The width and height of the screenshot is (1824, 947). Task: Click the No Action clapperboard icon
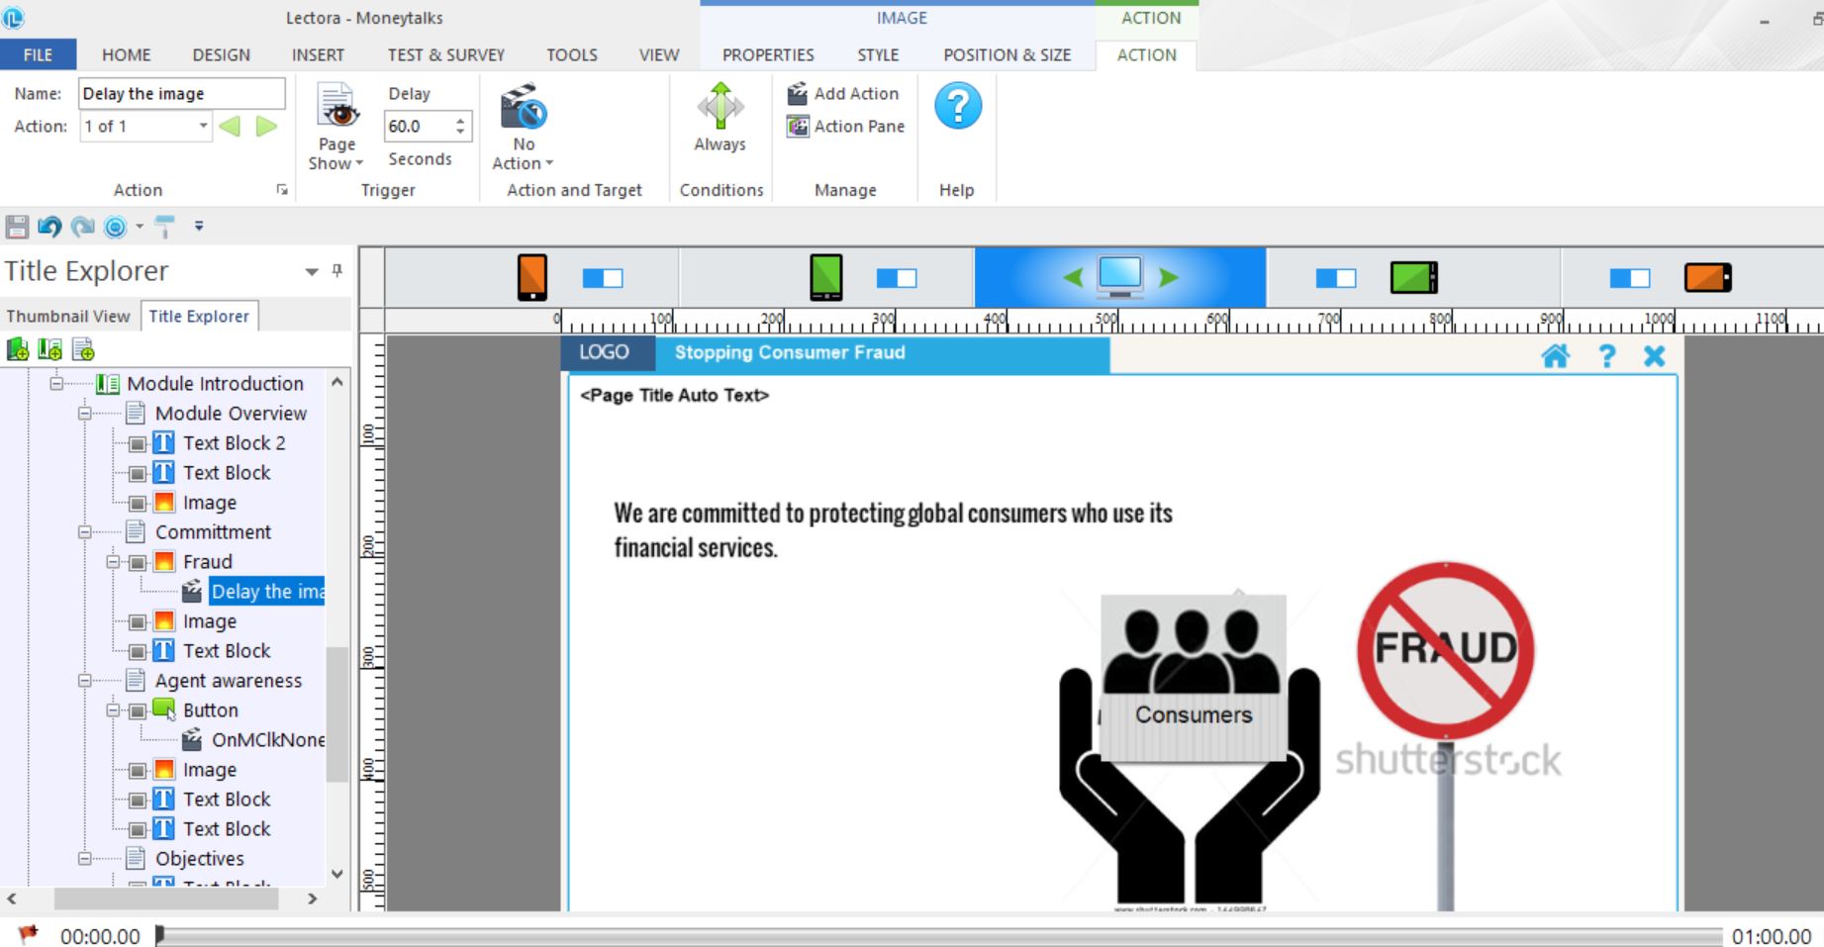pyautogui.click(x=524, y=107)
